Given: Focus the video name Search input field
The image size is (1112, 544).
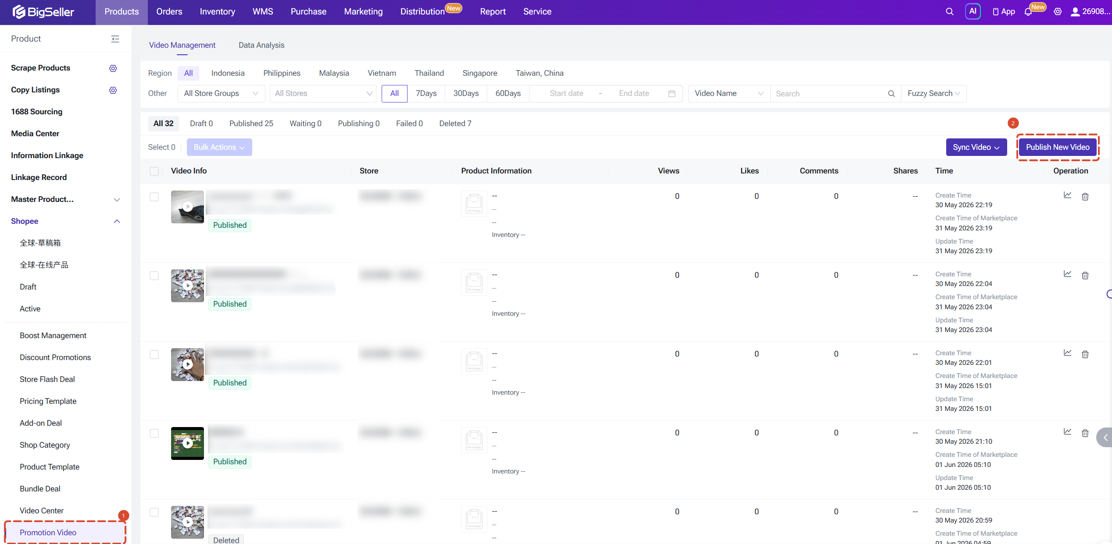Looking at the screenshot, I should (x=830, y=93).
